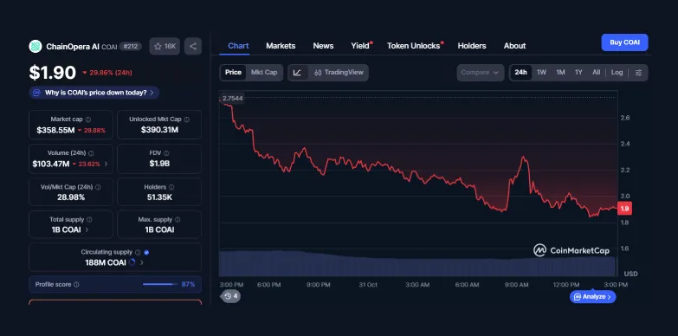The width and height of the screenshot is (678, 336).
Task: Open Why is COAI's price down today
Action: click(94, 93)
